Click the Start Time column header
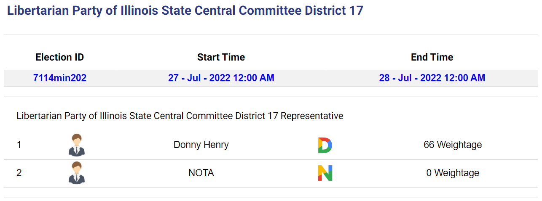The image size is (542, 201). pyautogui.click(x=221, y=57)
